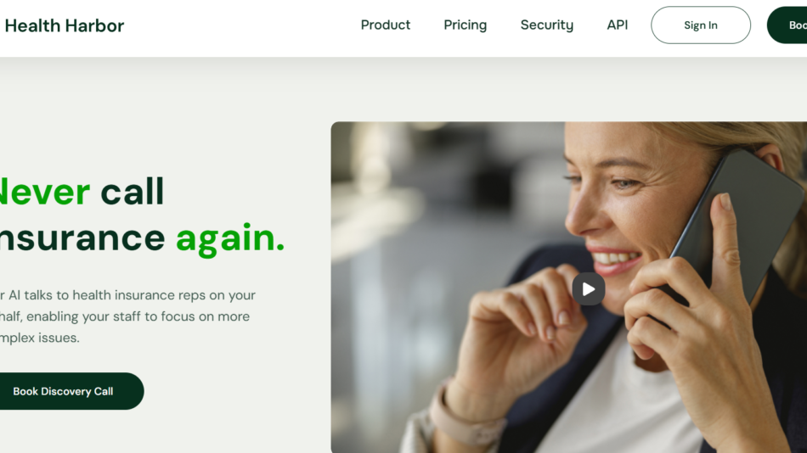The height and width of the screenshot is (453, 807).
Task: Click the Sign In button
Action: (701, 25)
